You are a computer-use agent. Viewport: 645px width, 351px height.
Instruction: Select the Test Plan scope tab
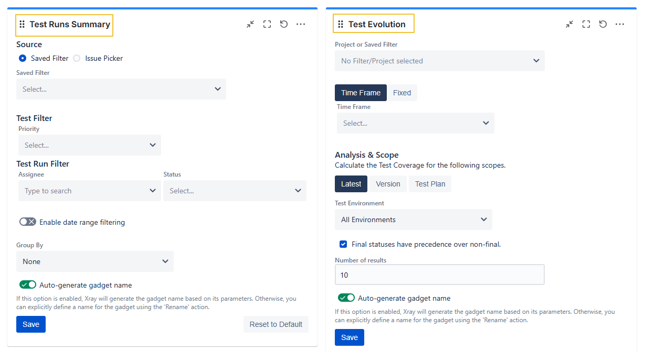click(x=430, y=184)
